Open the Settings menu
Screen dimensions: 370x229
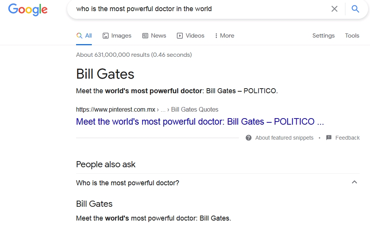(323, 36)
